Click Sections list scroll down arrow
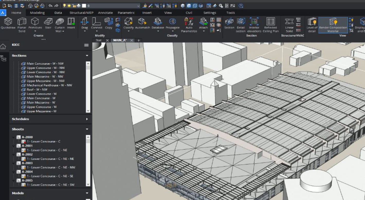Image resolution: width=365 pixels, height=200 pixels. [88, 111]
